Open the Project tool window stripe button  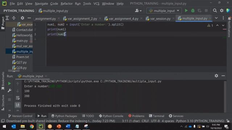3,23
